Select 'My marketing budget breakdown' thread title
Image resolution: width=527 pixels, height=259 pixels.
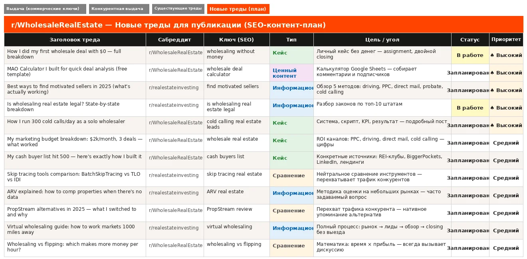(x=75, y=142)
